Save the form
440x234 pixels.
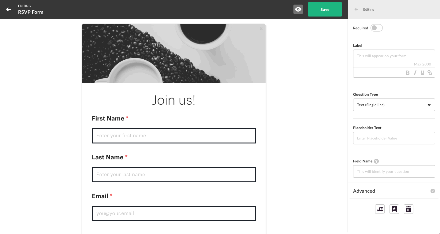click(x=325, y=9)
